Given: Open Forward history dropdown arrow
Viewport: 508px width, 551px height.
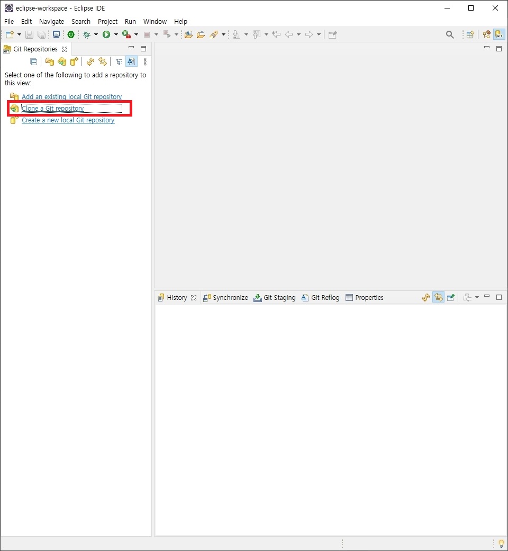Looking at the screenshot, I should point(319,34).
